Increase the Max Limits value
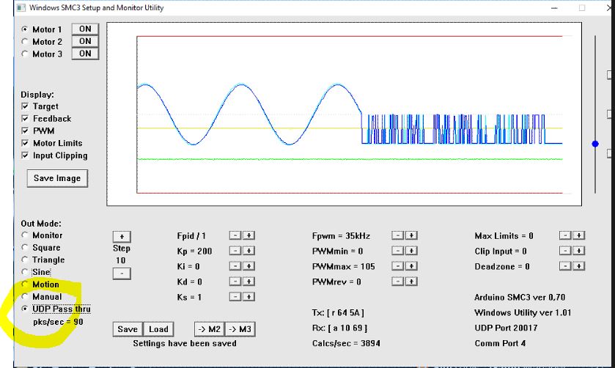Image resolution: width=615 pixels, height=368 pixels. click(579, 235)
